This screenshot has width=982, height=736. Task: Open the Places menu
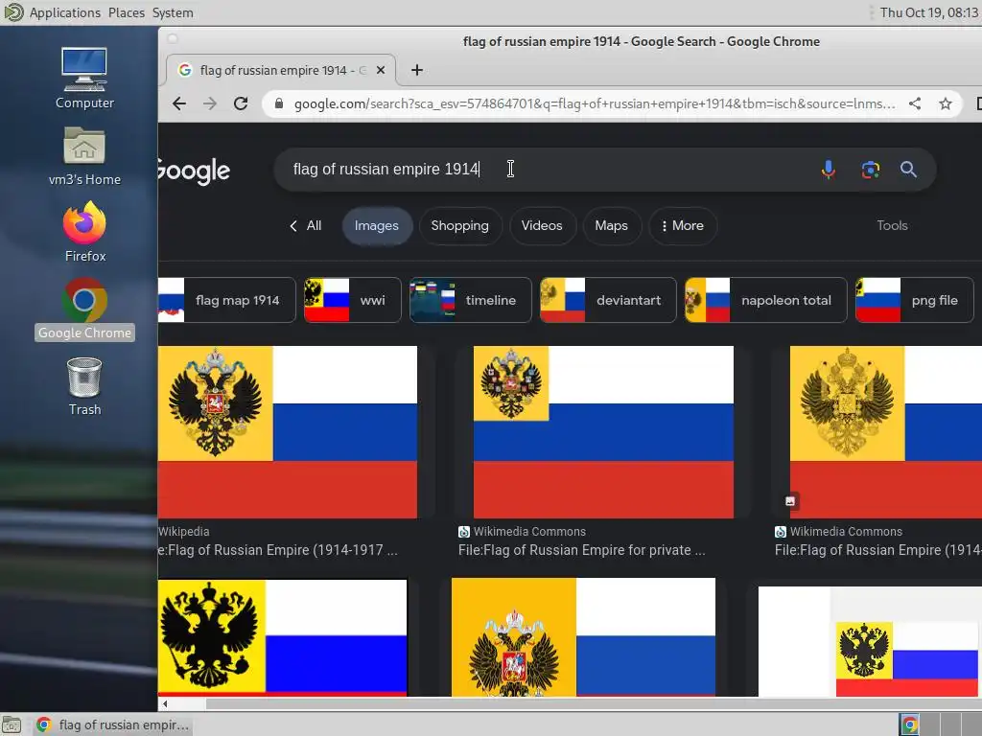click(x=127, y=12)
